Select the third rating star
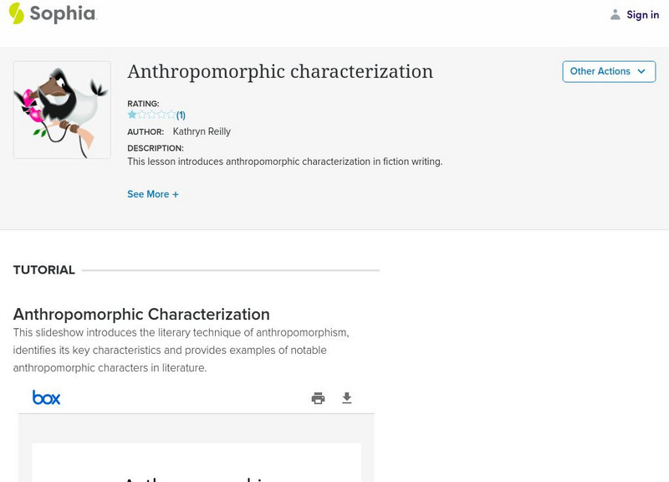The height and width of the screenshot is (482, 669). (152, 115)
